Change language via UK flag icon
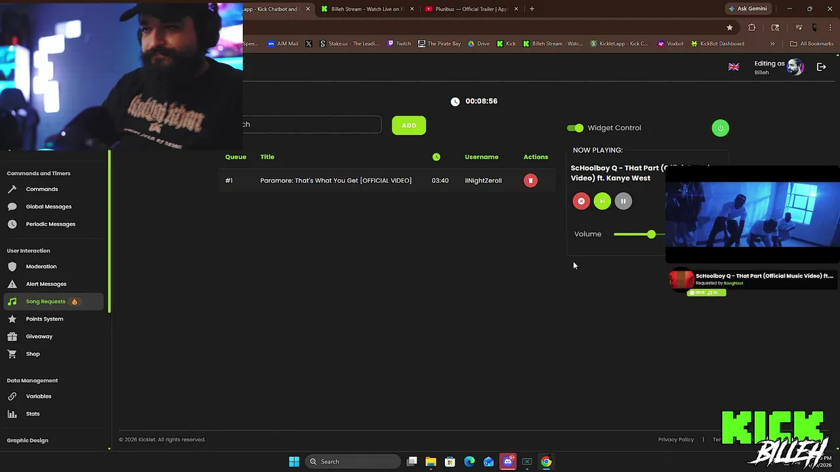Image resolution: width=840 pixels, height=472 pixels. click(x=734, y=67)
